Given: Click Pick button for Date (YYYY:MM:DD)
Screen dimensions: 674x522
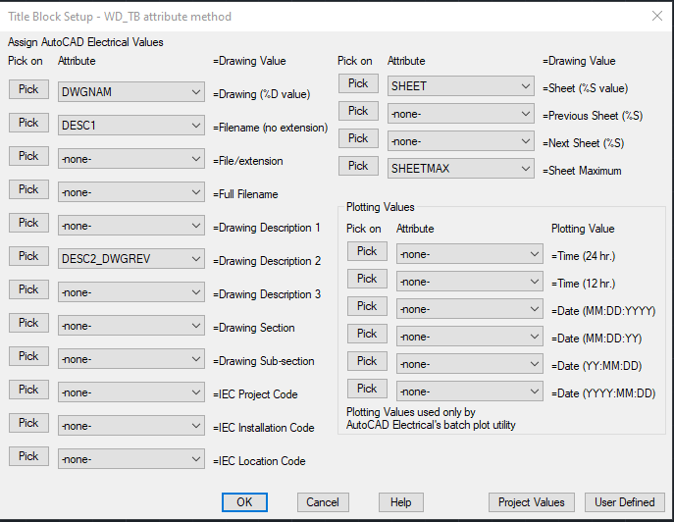Looking at the screenshot, I should click(368, 389).
